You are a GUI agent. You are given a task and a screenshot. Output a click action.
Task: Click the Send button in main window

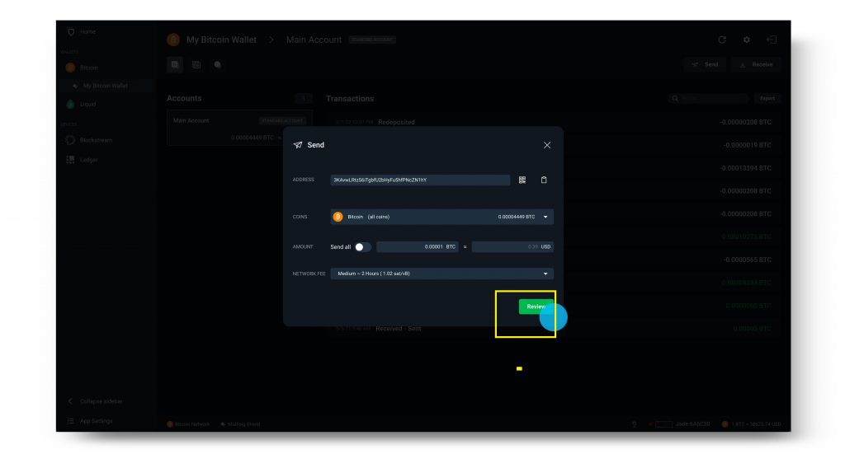click(705, 64)
